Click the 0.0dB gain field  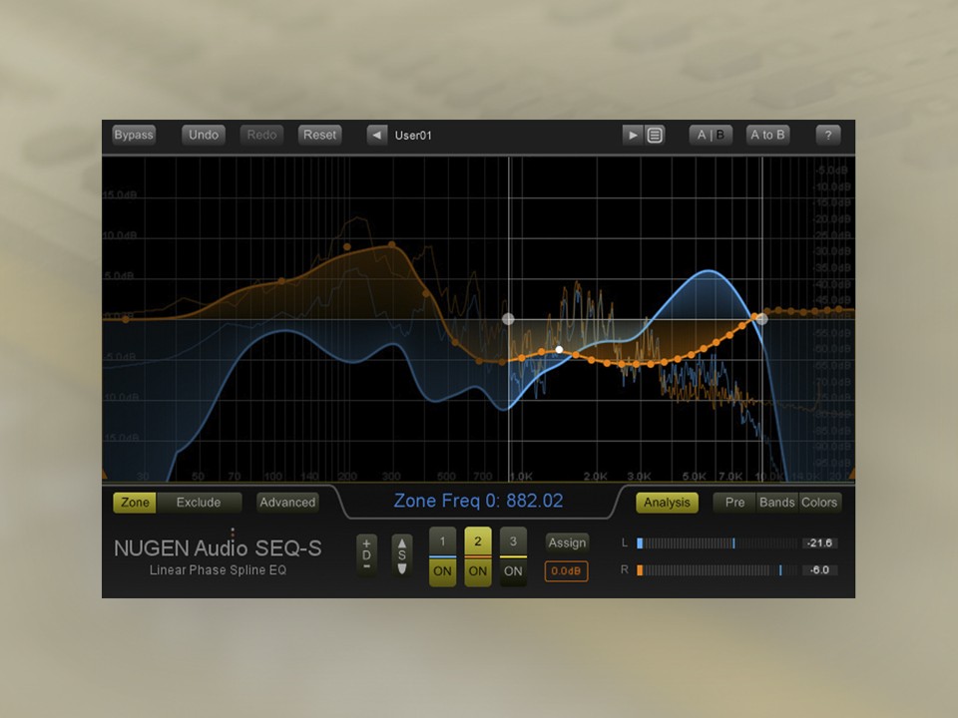[567, 571]
